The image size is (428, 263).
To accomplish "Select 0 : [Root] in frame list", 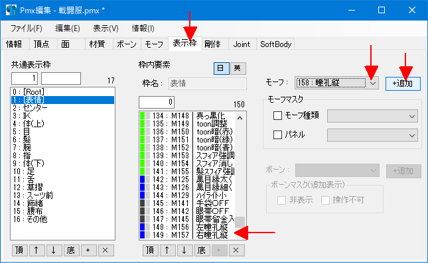I will pyautogui.click(x=62, y=92).
